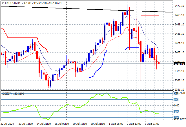Click the 1 Aug 05:00 time label
The width and height of the screenshot is (186, 127).
pyautogui.click(x=116, y=124)
